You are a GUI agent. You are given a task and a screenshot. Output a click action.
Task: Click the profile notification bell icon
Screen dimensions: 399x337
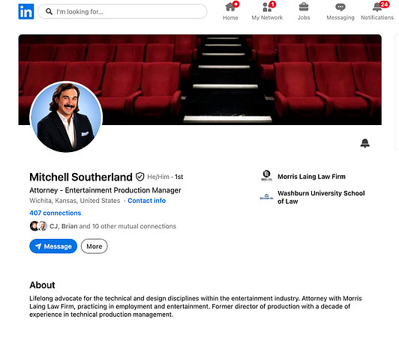coord(365,143)
